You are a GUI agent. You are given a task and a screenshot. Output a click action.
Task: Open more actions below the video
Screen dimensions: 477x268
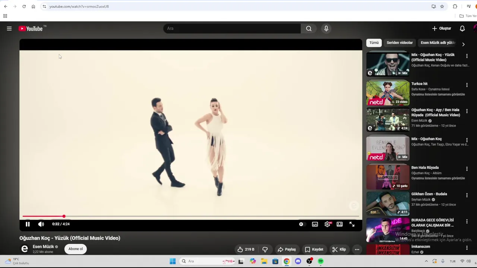click(357, 249)
